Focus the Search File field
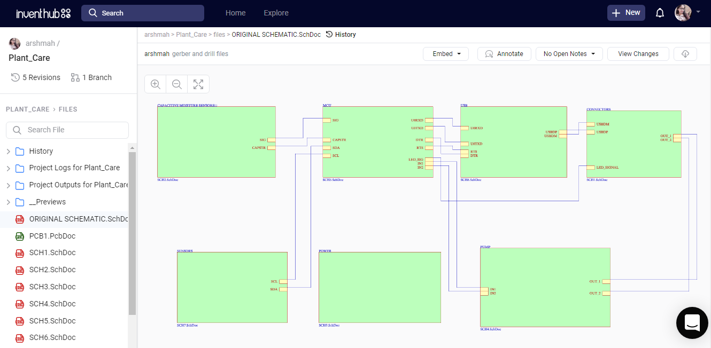This screenshot has height=348, width=711. click(67, 130)
